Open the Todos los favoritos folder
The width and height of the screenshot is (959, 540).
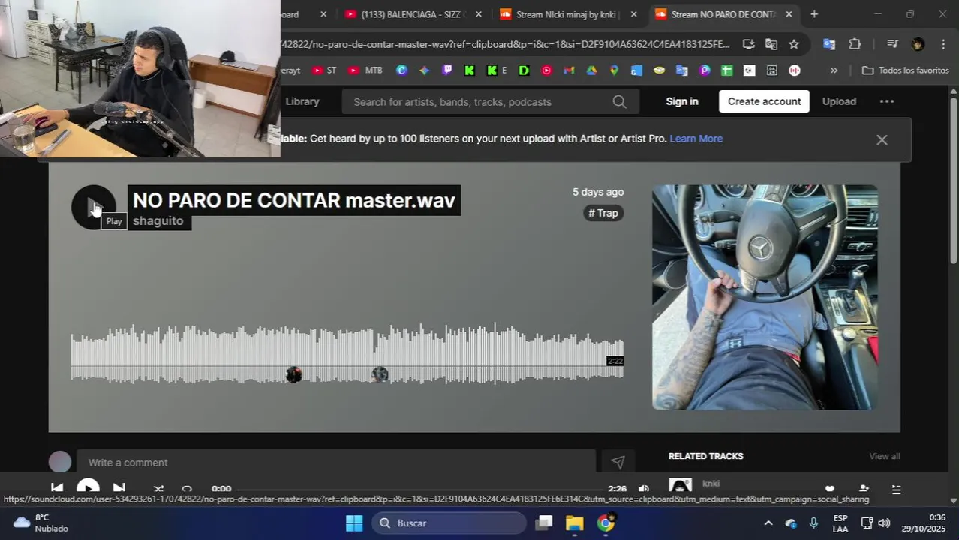[906, 70]
